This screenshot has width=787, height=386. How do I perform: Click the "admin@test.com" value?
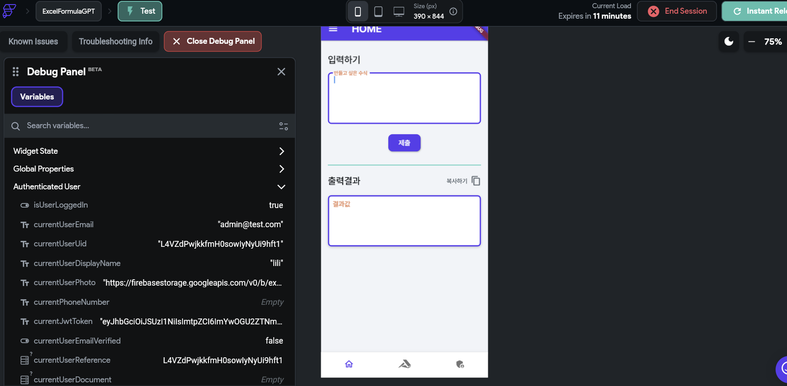[x=250, y=224]
